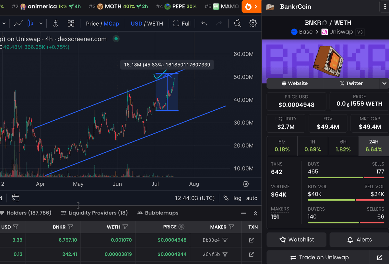Open the chart layout grid icon

(x=71, y=23)
